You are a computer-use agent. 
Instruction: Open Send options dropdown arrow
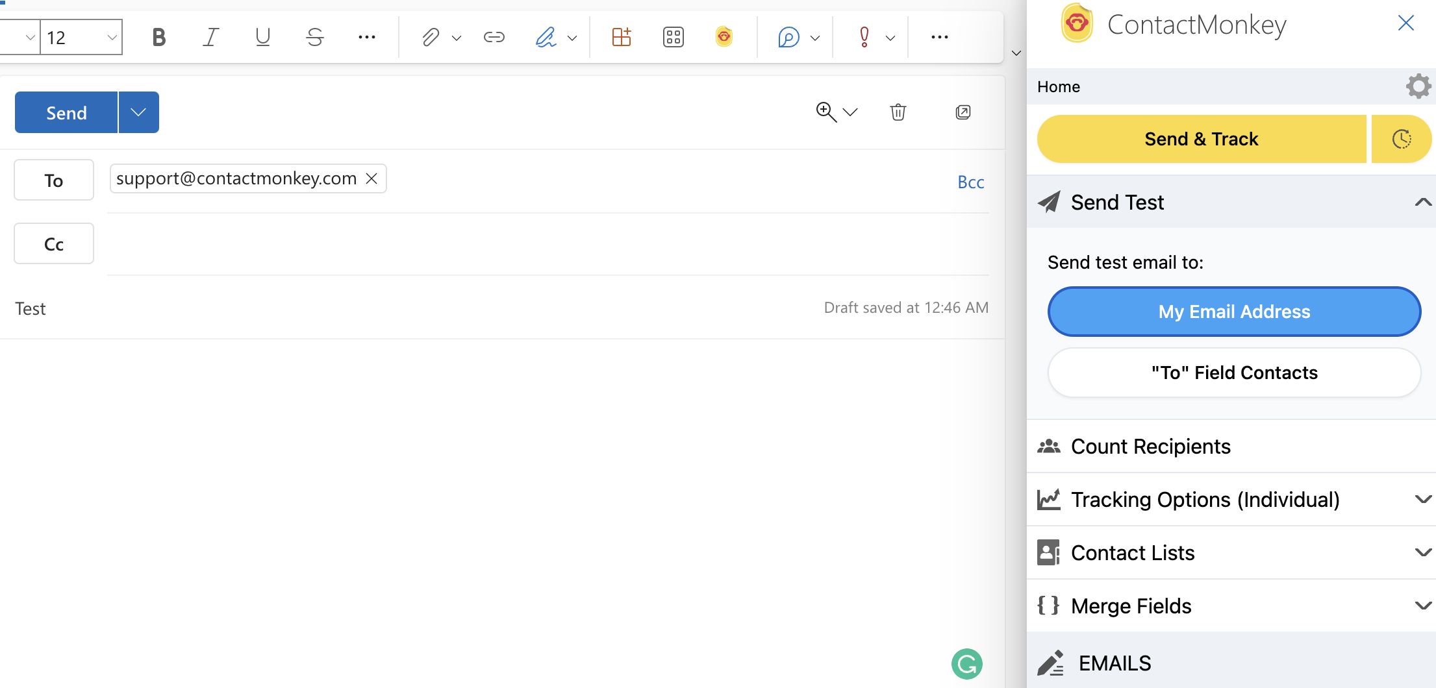(139, 112)
